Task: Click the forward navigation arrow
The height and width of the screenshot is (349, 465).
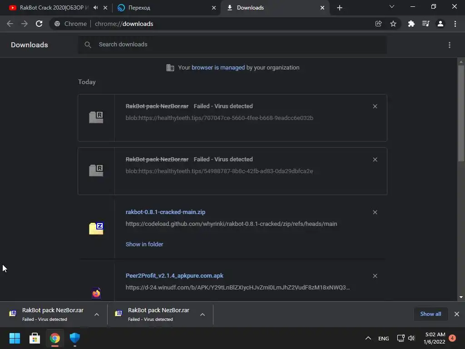Action: (x=25, y=24)
